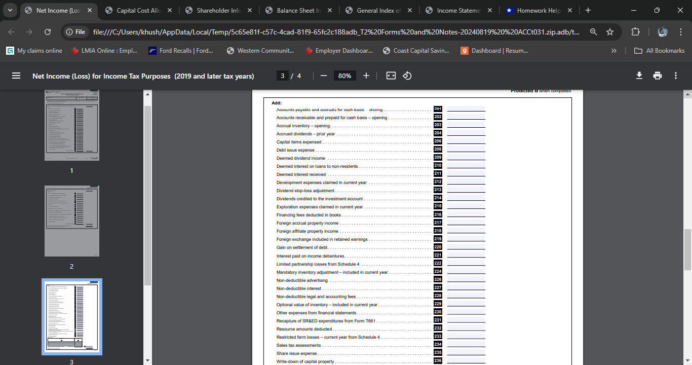
Task: Open the PDF toolbar more actions menu
Action: coord(676,76)
